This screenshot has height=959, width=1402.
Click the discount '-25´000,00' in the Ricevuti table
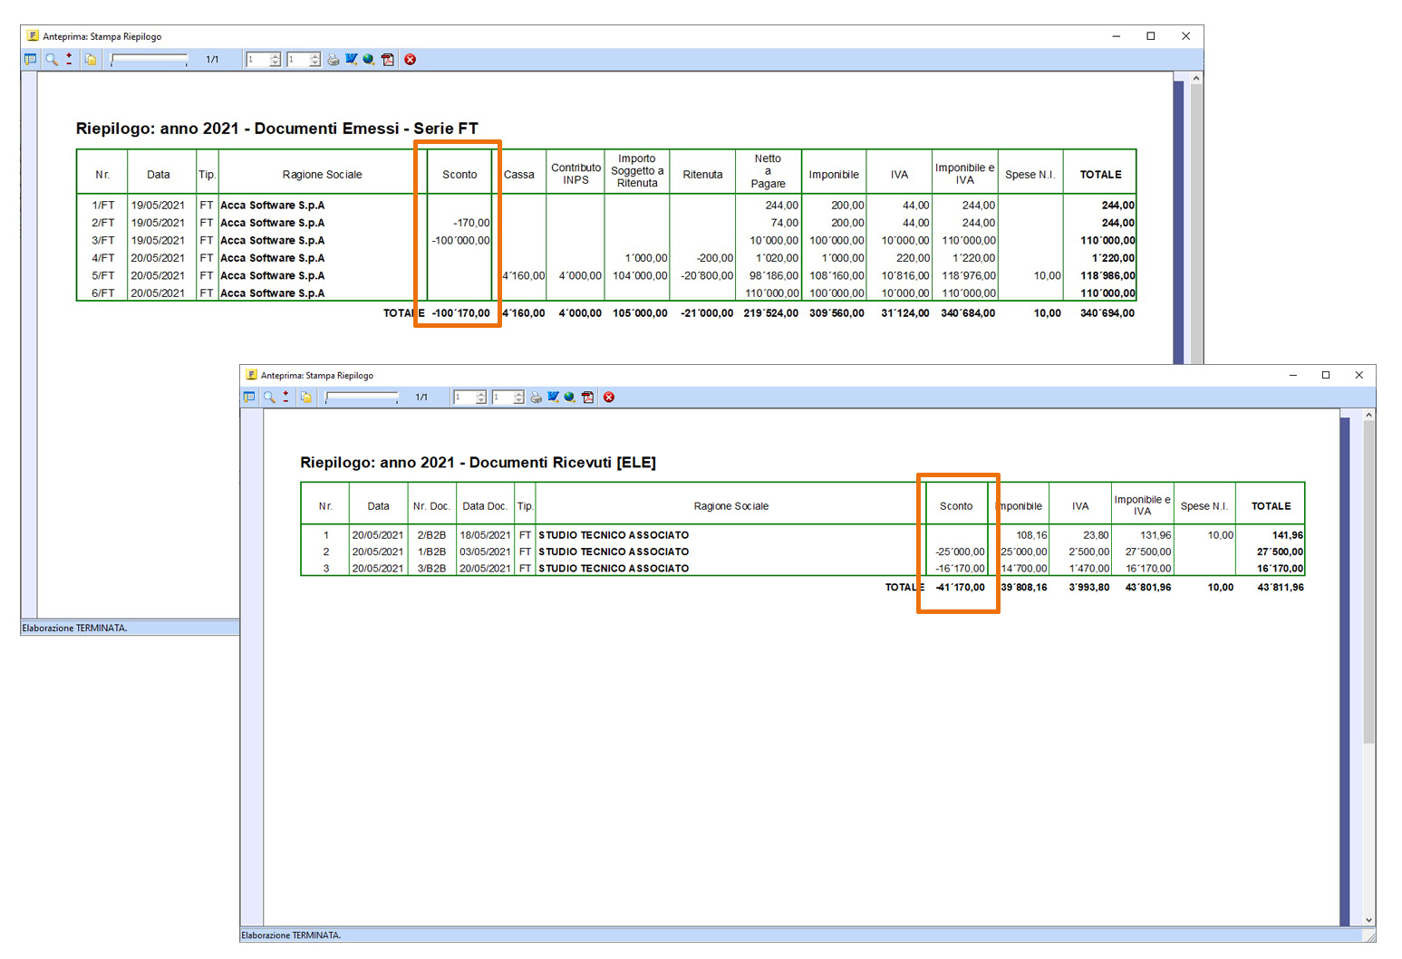click(960, 551)
